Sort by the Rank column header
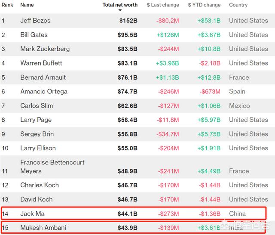This screenshot has height=235, width=275. click(x=7, y=5)
